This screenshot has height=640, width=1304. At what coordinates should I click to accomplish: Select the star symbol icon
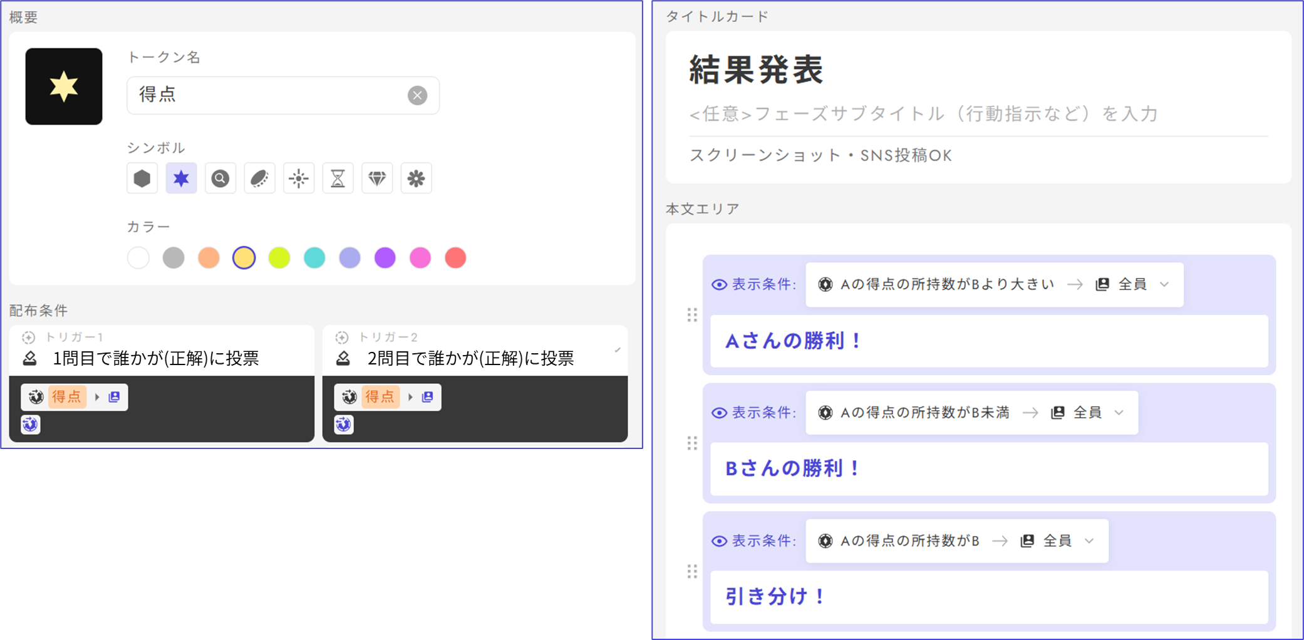tap(181, 178)
